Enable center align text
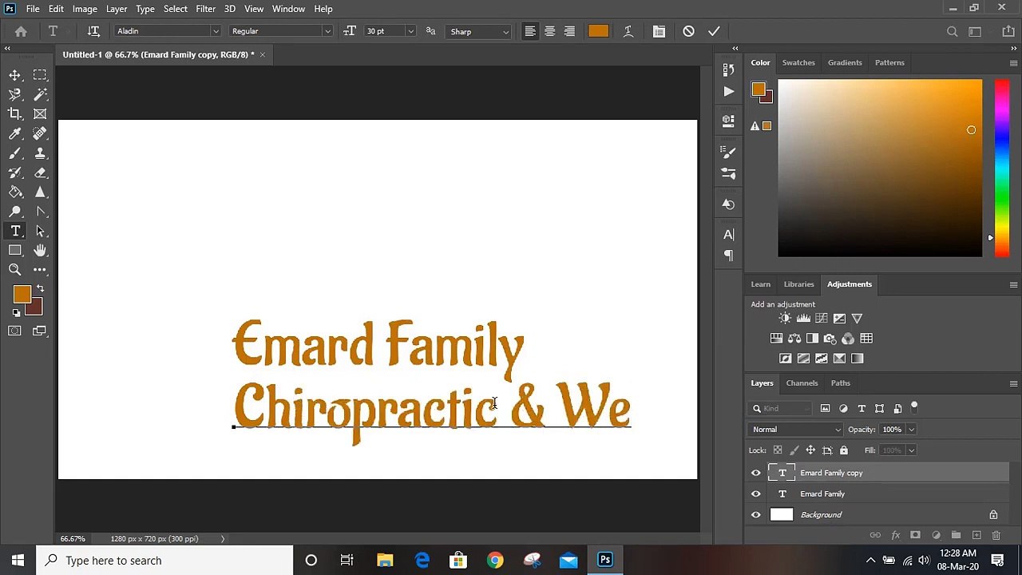The width and height of the screenshot is (1022, 575). pyautogui.click(x=550, y=31)
